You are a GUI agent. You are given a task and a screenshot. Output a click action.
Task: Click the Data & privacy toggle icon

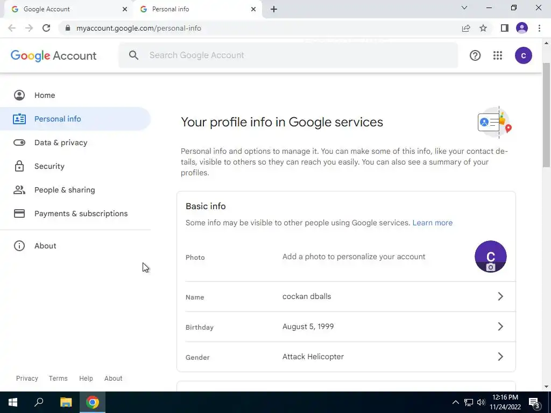coord(19,143)
